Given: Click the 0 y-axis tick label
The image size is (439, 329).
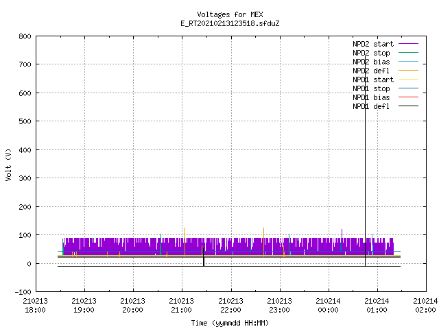Looking at the screenshot, I should coord(29,264).
